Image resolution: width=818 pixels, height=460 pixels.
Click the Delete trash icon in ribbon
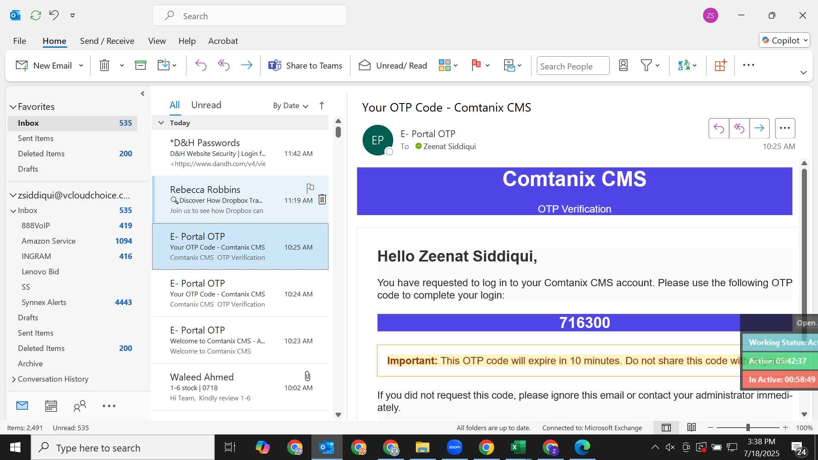(104, 66)
